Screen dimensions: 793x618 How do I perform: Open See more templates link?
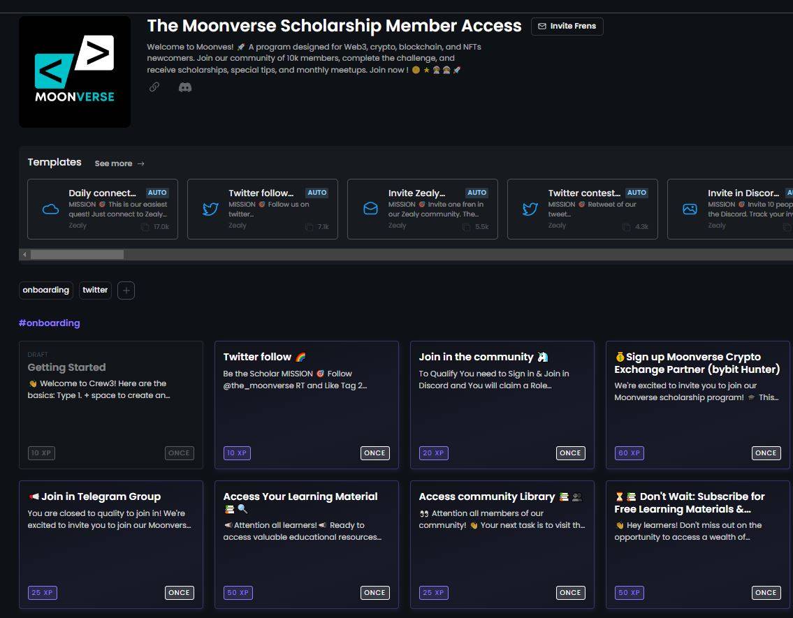[x=119, y=163]
